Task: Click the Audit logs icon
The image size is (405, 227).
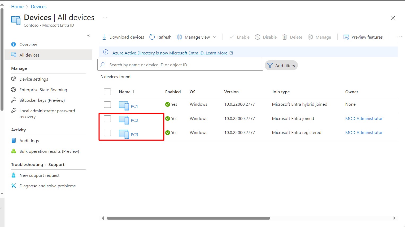Action: [14, 141]
